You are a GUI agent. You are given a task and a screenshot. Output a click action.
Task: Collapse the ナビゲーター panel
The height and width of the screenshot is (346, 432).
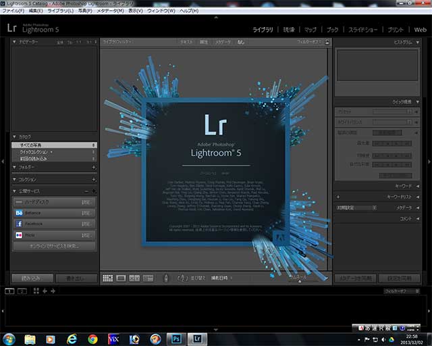(x=15, y=42)
